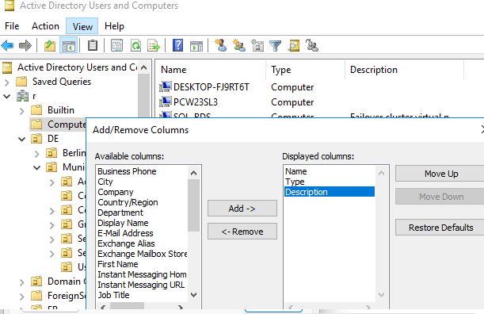Toggle the action pane toolbar icon
Viewport: 484px width, 314px height.
[x=196, y=46]
